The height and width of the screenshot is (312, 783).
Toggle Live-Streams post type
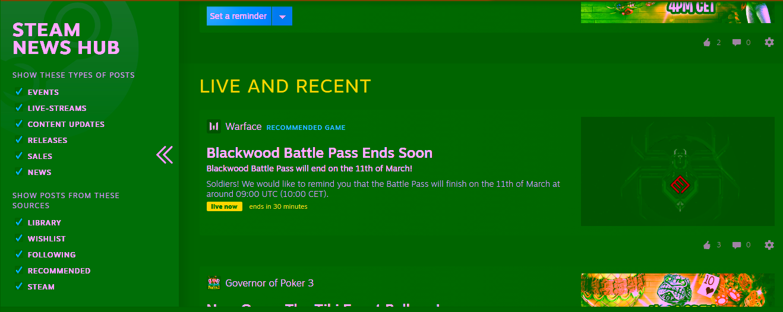click(19, 108)
